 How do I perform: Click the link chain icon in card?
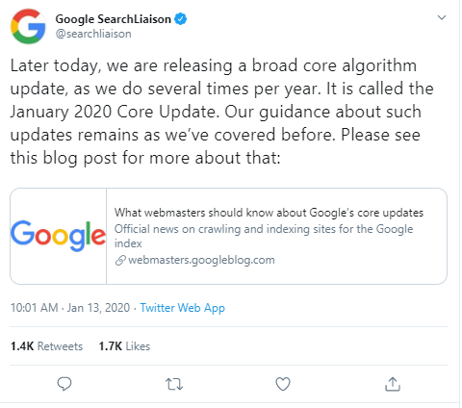click(120, 260)
